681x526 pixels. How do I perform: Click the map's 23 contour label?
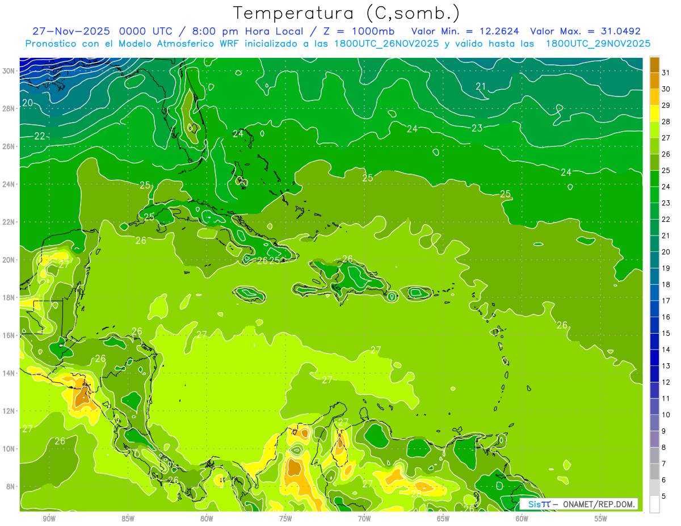[477, 128]
